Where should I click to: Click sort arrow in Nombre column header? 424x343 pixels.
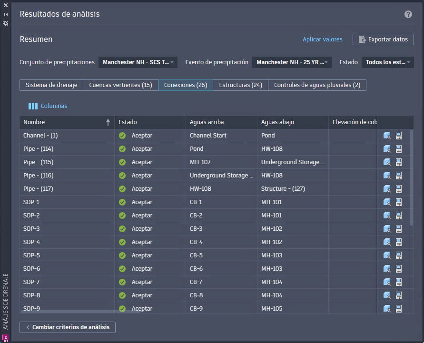(x=108, y=122)
